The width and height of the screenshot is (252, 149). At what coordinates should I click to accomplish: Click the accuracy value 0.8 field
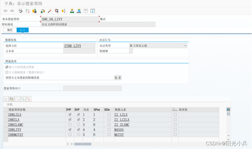(118, 78)
